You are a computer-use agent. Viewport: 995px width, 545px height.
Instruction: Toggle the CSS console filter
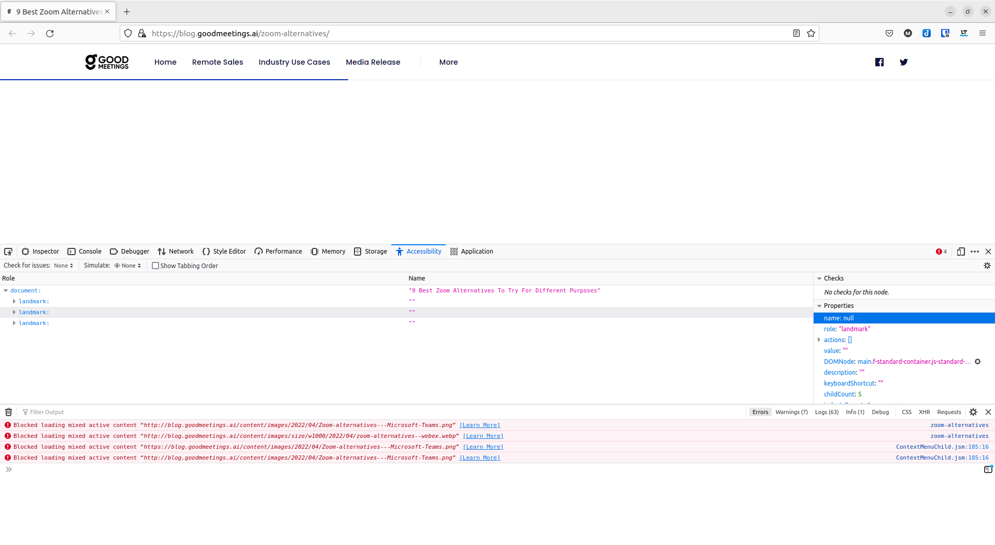[x=906, y=413]
